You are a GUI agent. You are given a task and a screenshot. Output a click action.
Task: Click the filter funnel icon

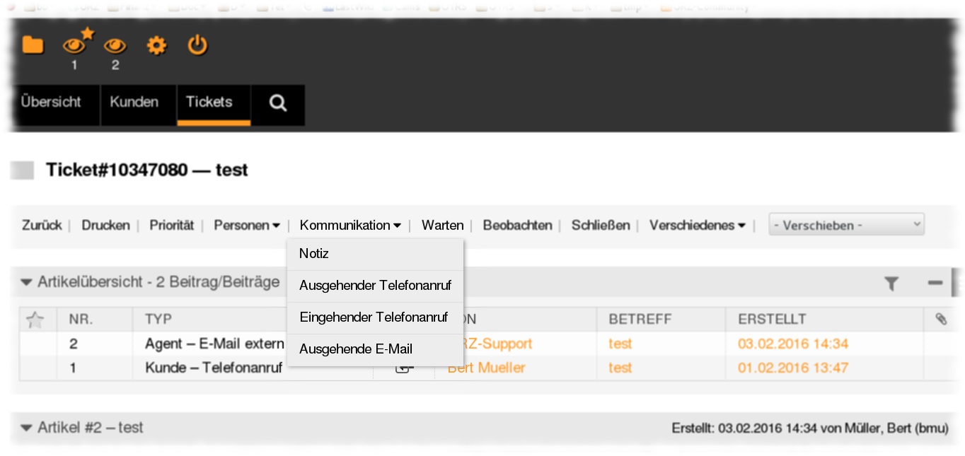tap(891, 283)
